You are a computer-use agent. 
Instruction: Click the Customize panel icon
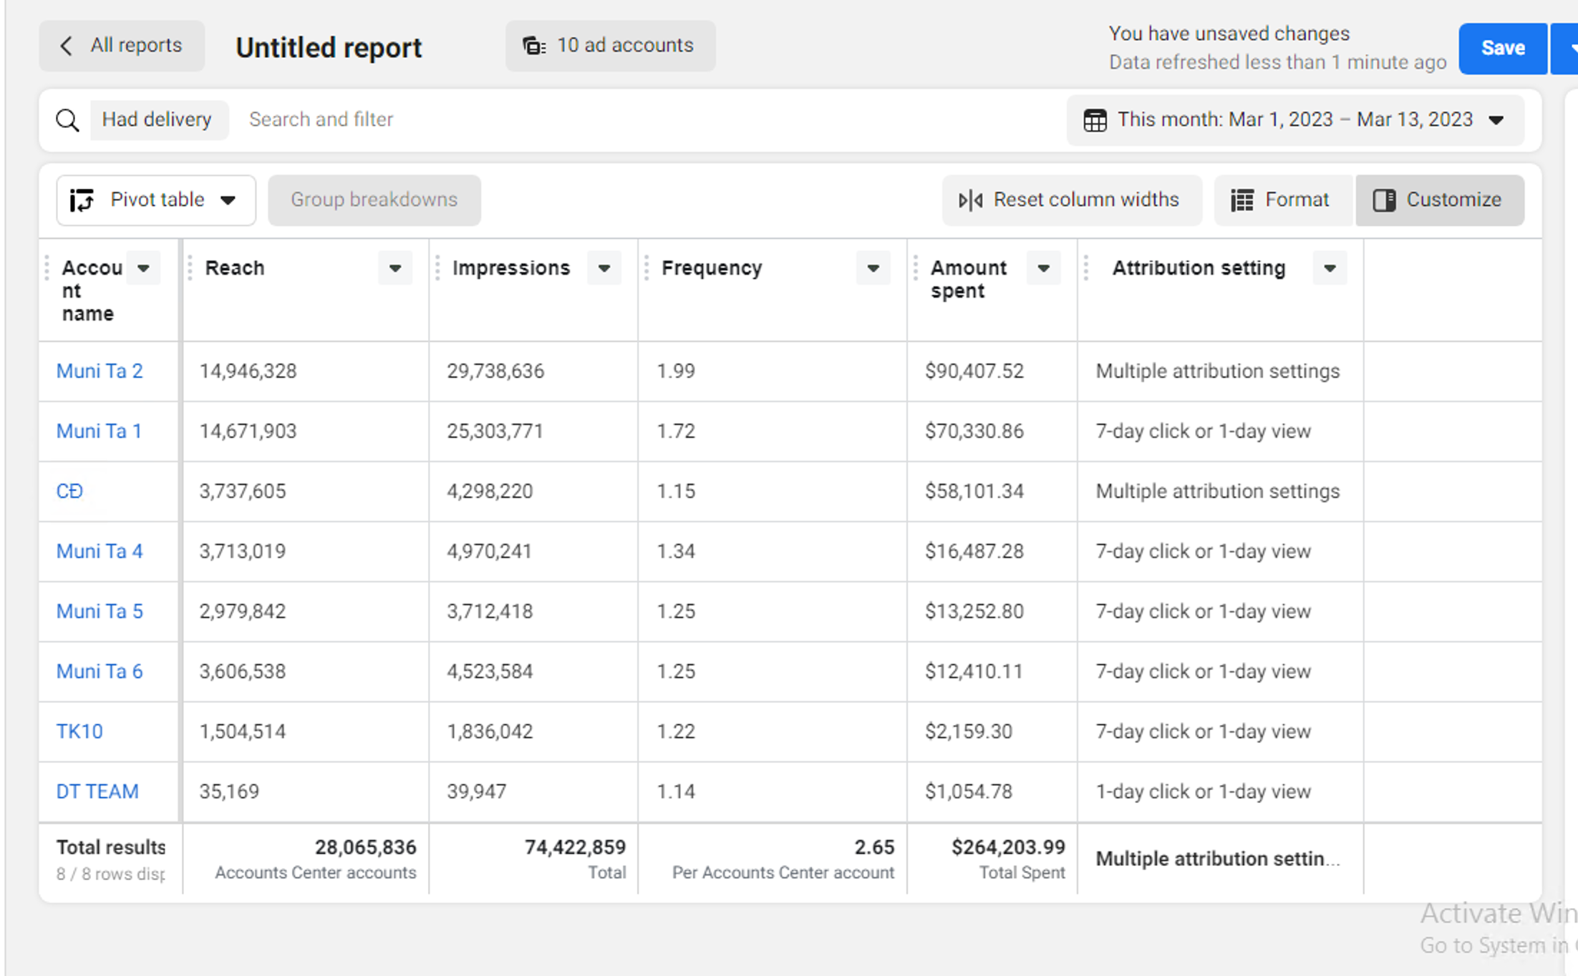click(x=1384, y=200)
